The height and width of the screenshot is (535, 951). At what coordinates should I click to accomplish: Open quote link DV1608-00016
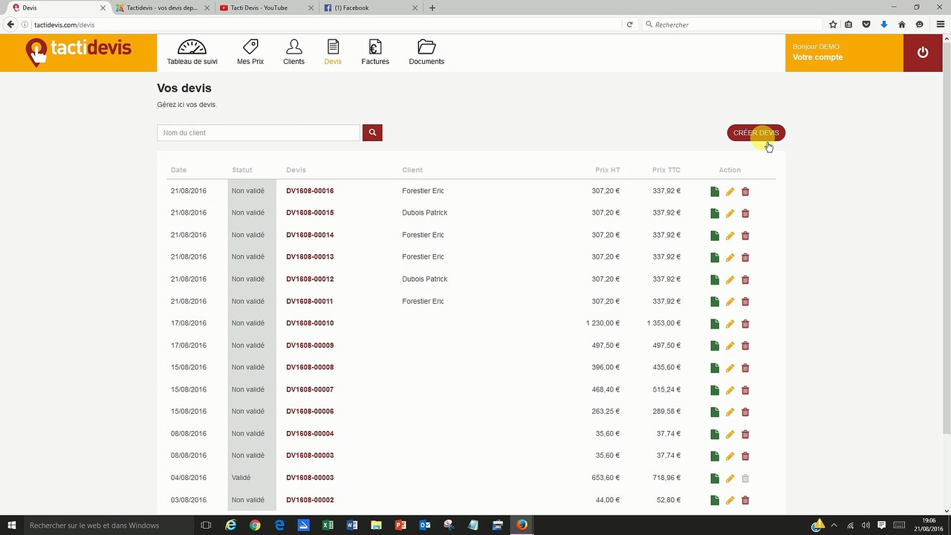(x=310, y=191)
